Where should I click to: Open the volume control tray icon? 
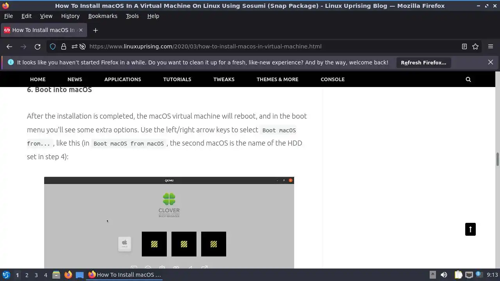point(444,275)
